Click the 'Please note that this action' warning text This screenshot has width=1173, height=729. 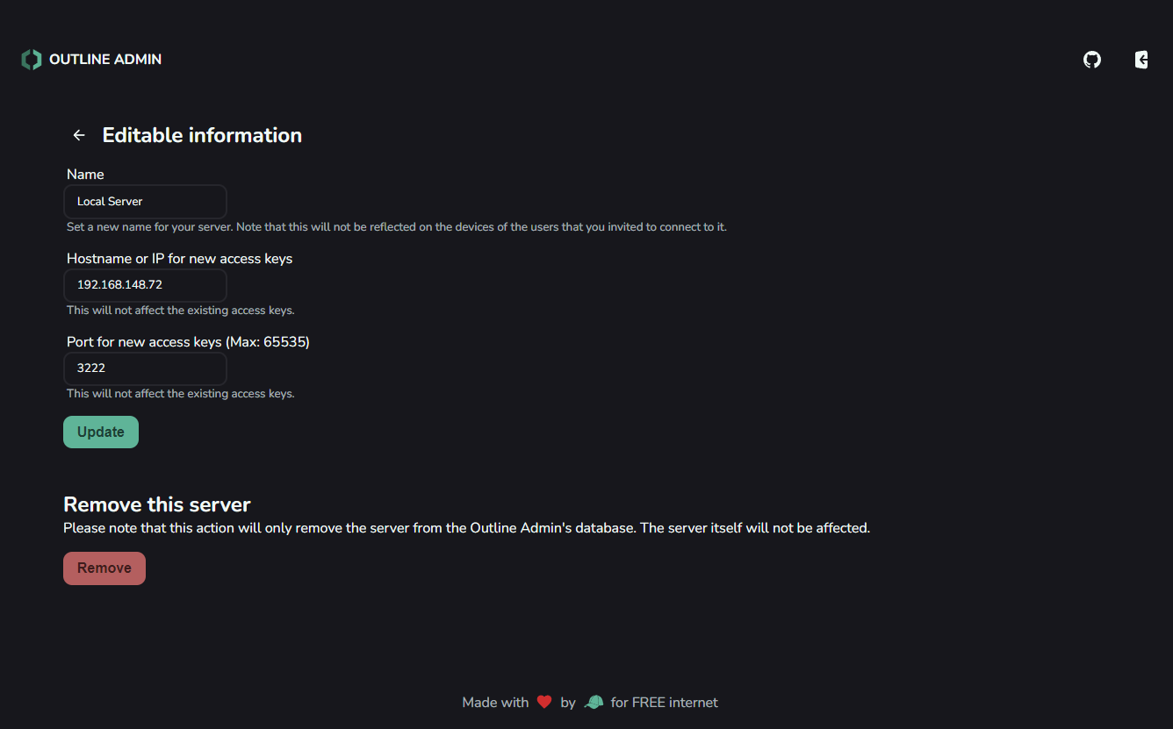(466, 528)
